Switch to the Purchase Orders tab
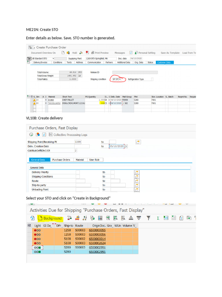Viewport: 222px width, 297px height. 61,160
